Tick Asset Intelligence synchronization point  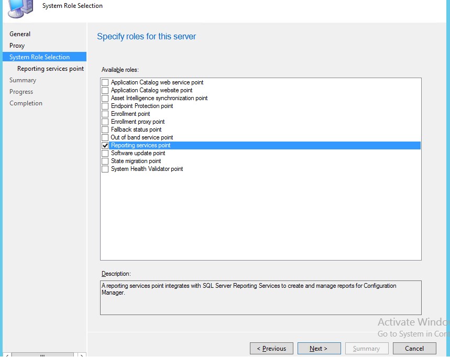click(105, 98)
